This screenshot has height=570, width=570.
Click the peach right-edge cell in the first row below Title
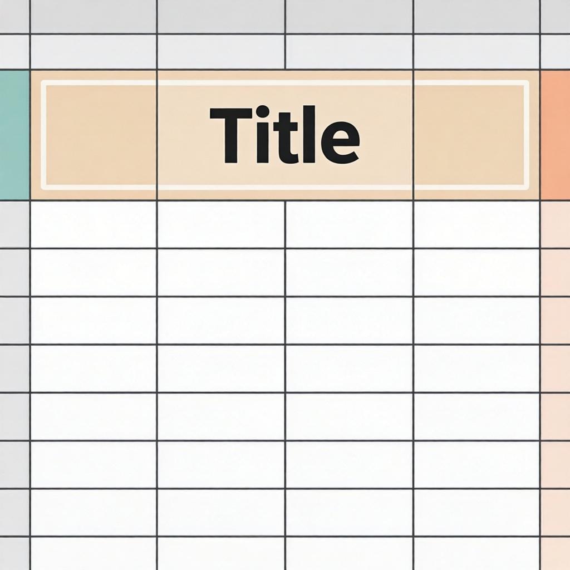point(555,224)
